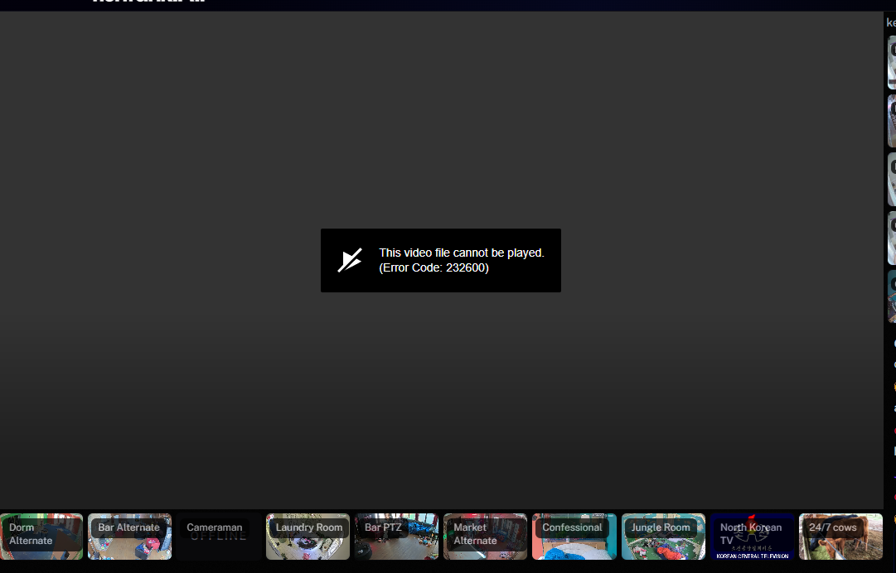Switch to the Bar PTZ camera
Viewport: 896px width, 573px height.
pyautogui.click(x=396, y=537)
